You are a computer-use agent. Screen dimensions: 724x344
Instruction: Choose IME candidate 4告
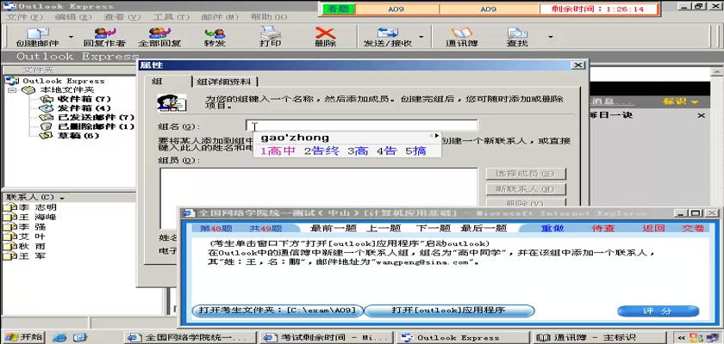click(x=386, y=151)
